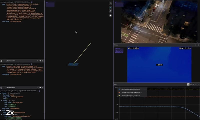This screenshot has height=120, width=200.
Task: Toggle the plot legend button
Action: [x=188, y=84]
